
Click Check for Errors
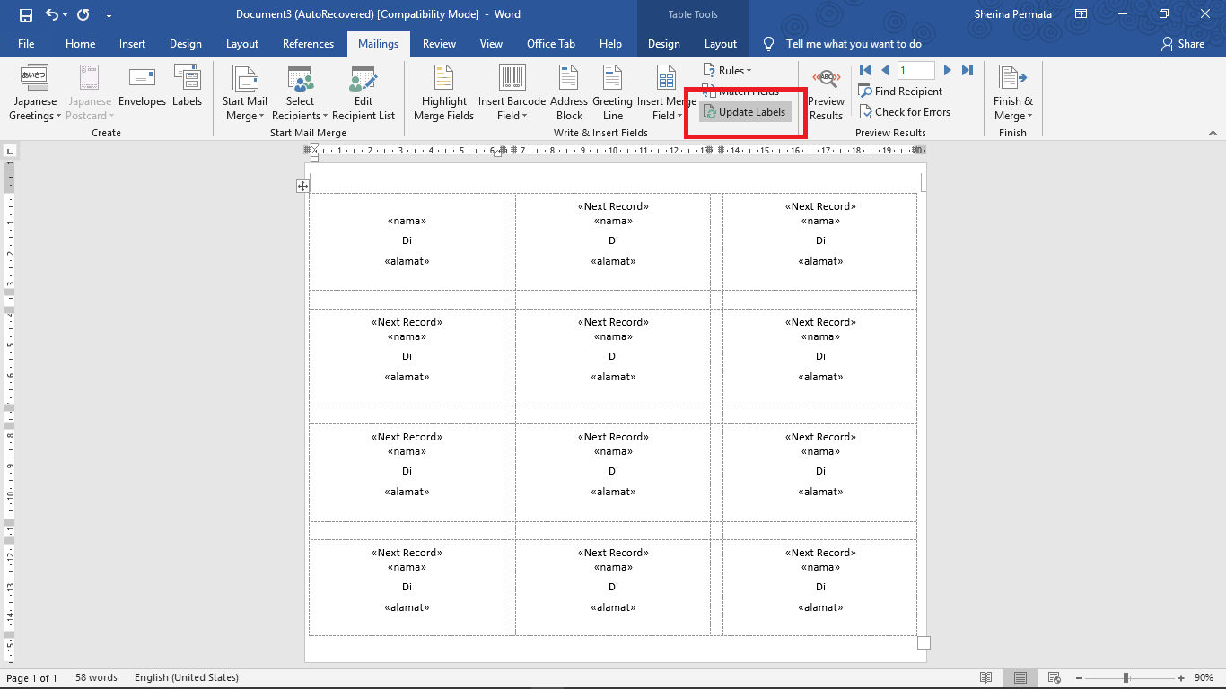(x=905, y=111)
